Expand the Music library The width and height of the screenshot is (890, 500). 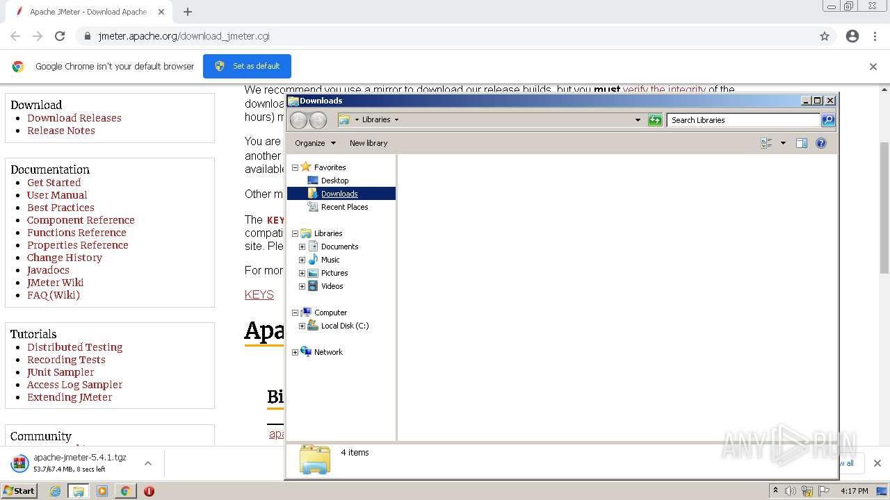pyautogui.click(x=302, y=260)
